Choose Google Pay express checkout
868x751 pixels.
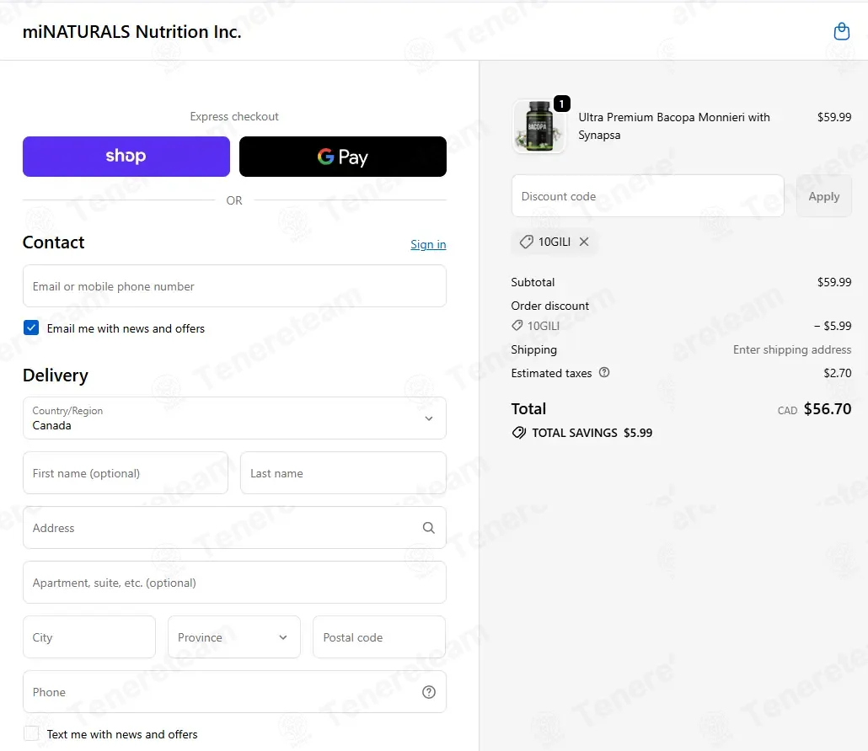pos(343,157)
